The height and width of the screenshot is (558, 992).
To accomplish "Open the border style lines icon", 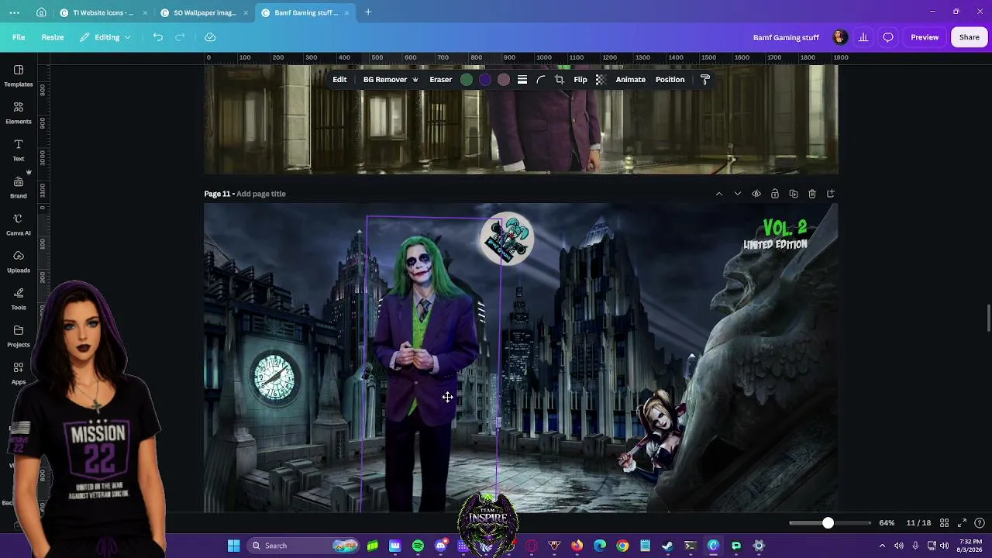I will pyautogui.click(x=522, y=80).
